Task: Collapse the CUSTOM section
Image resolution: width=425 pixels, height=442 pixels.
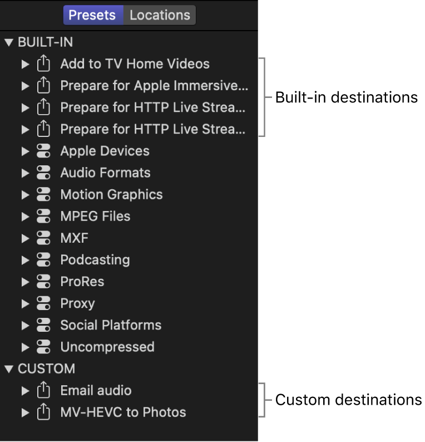Action: (x=8, y=369)
